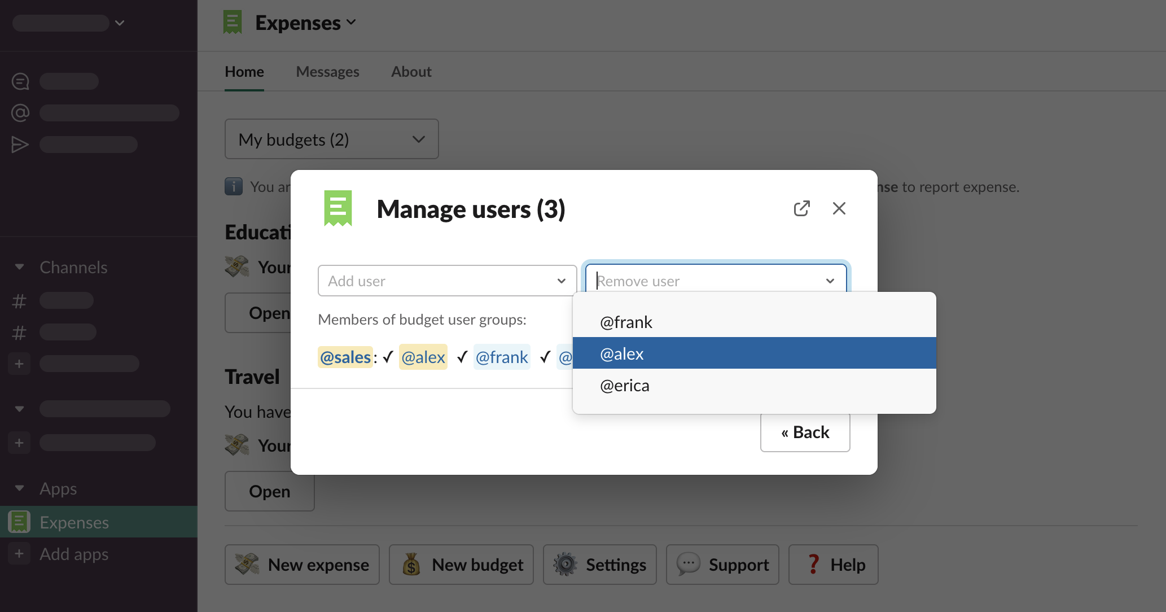
Task: Open the Add user dropdown
Action: click(x=447, y=281)
